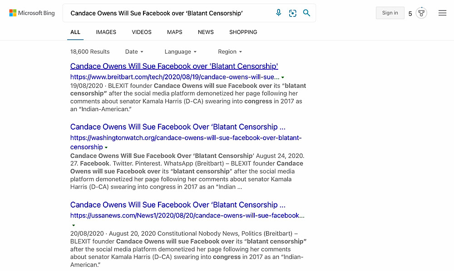This screenshot has height=271, width=454.
Task: Open visual search camera icon
Action: 293,13
